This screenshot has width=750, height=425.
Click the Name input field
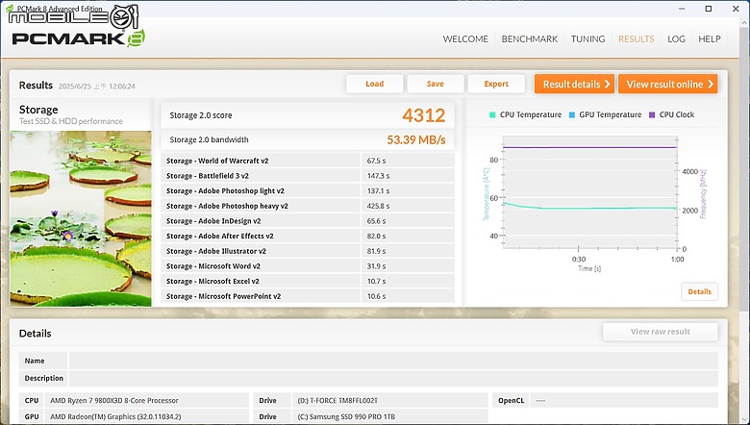click(393, 361)
